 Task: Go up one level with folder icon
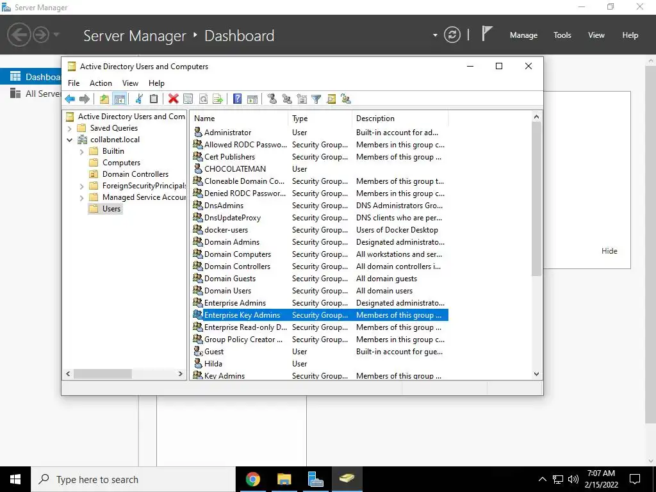[104, 99]
